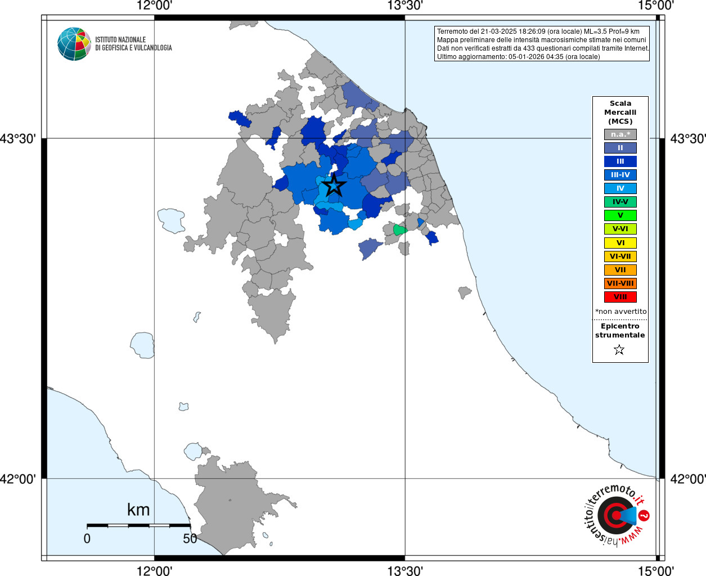Click the 'Epicentro strumentale' legend label
Screen dimensions: 706x576
point(620,331)
